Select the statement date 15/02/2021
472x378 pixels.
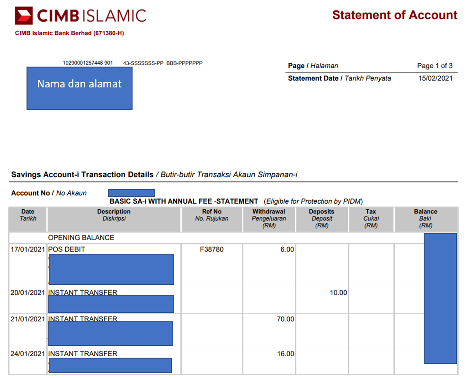(x=435, y=78)
